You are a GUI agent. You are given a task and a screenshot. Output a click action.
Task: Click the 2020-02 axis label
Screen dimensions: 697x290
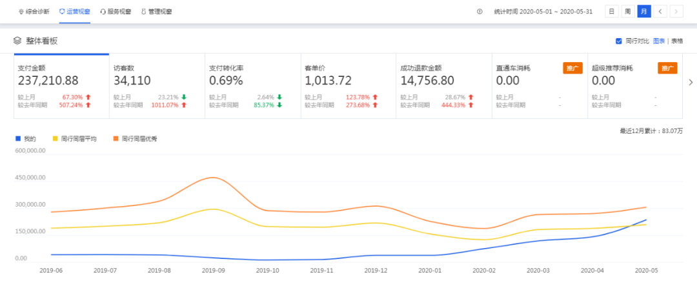[x=484, y=270]
